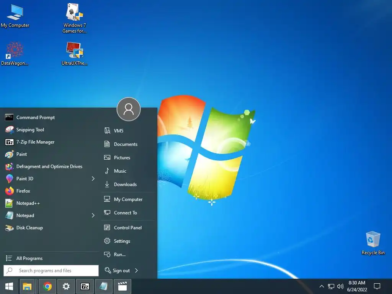Screen dimensions: 392x294
Task: Open the Notepad icon on the taskbar
Action: (103, 286)
